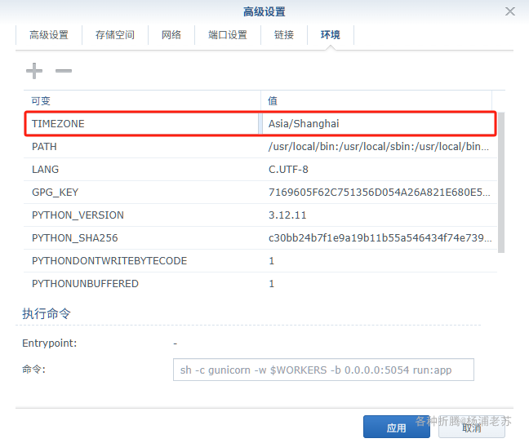This screenshot has height=443, width=529.
Task: Click the 可变 column header
Action: pos(142,101)
